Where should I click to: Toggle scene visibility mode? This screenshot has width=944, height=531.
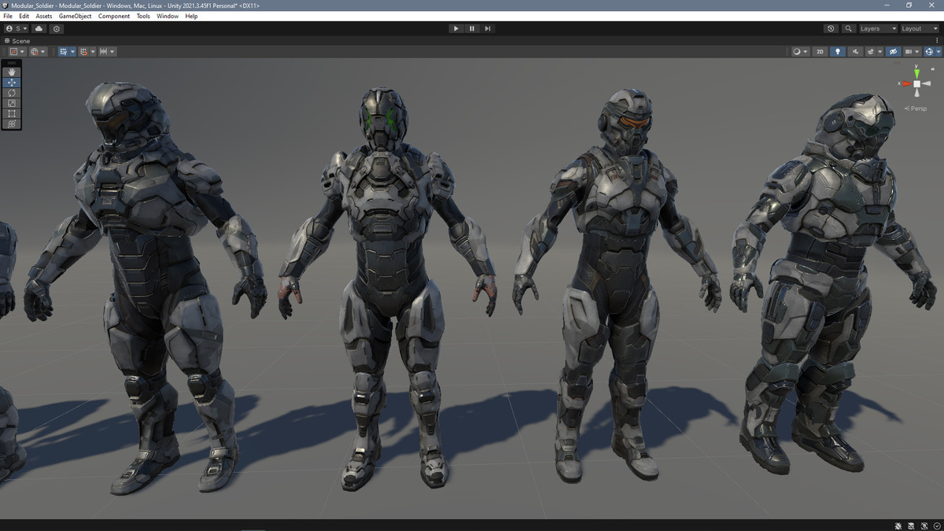892,51
